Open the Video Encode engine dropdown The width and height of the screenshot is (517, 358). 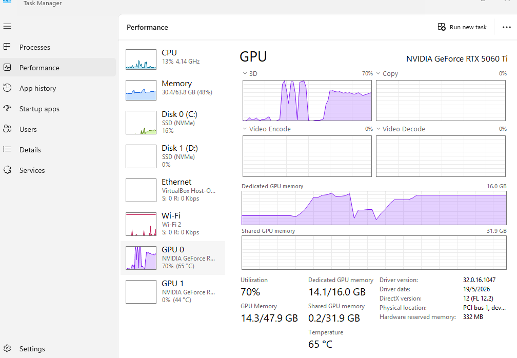click(245, 129)
